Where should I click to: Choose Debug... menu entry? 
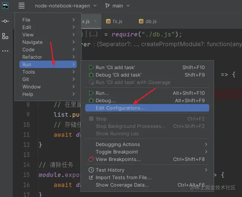click(147, 100)
